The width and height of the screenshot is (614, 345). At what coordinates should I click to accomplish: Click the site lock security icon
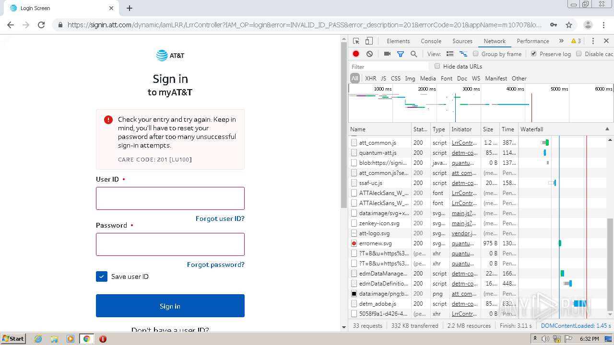pos(60,25)
